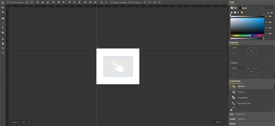Image resolution: width=275 pixels, height=126 pixels.
Task: Collapse the Padding section chevron
Action: click(271, 63)
